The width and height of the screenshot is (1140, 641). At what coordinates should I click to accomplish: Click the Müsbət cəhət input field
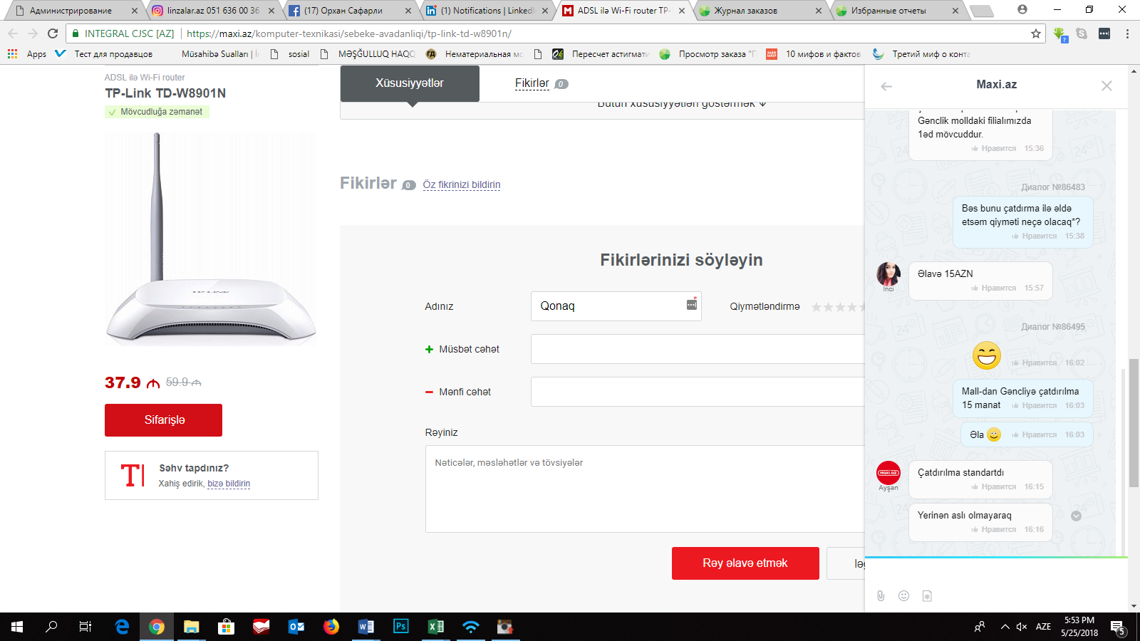698,349
